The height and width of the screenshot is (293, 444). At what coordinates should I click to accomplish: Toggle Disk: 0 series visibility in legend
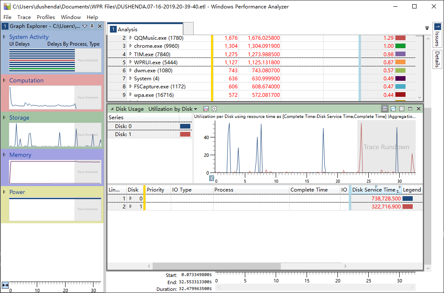[185, 126]
